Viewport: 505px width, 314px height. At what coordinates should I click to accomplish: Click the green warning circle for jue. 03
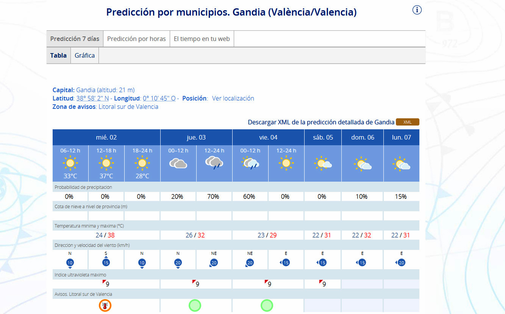click(x=195, y=305)
